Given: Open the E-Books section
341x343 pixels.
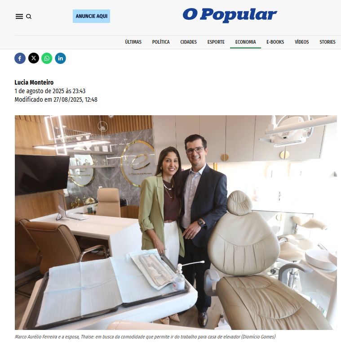Looking at the screenshot, I should pyautogui.click(x=275, y=42).
